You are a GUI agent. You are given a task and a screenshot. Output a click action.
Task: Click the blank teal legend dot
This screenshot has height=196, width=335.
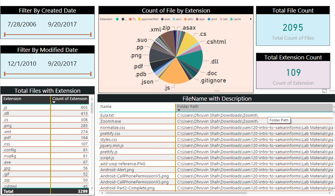tap(117, 19)
